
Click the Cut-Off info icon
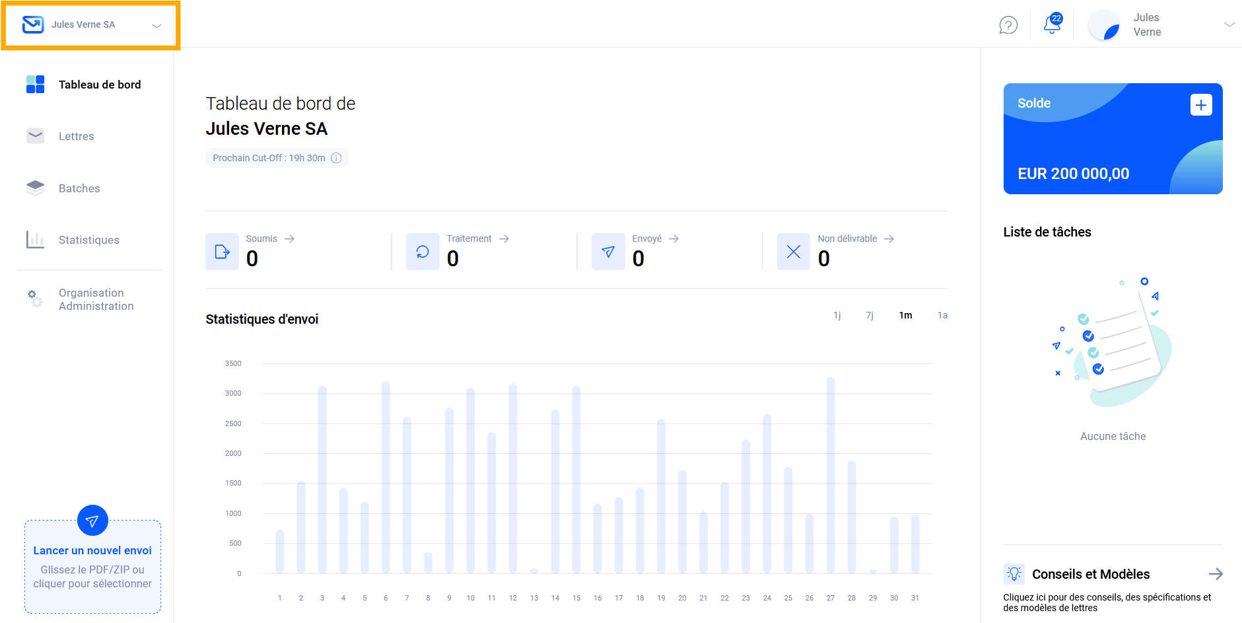coord(336,158)
